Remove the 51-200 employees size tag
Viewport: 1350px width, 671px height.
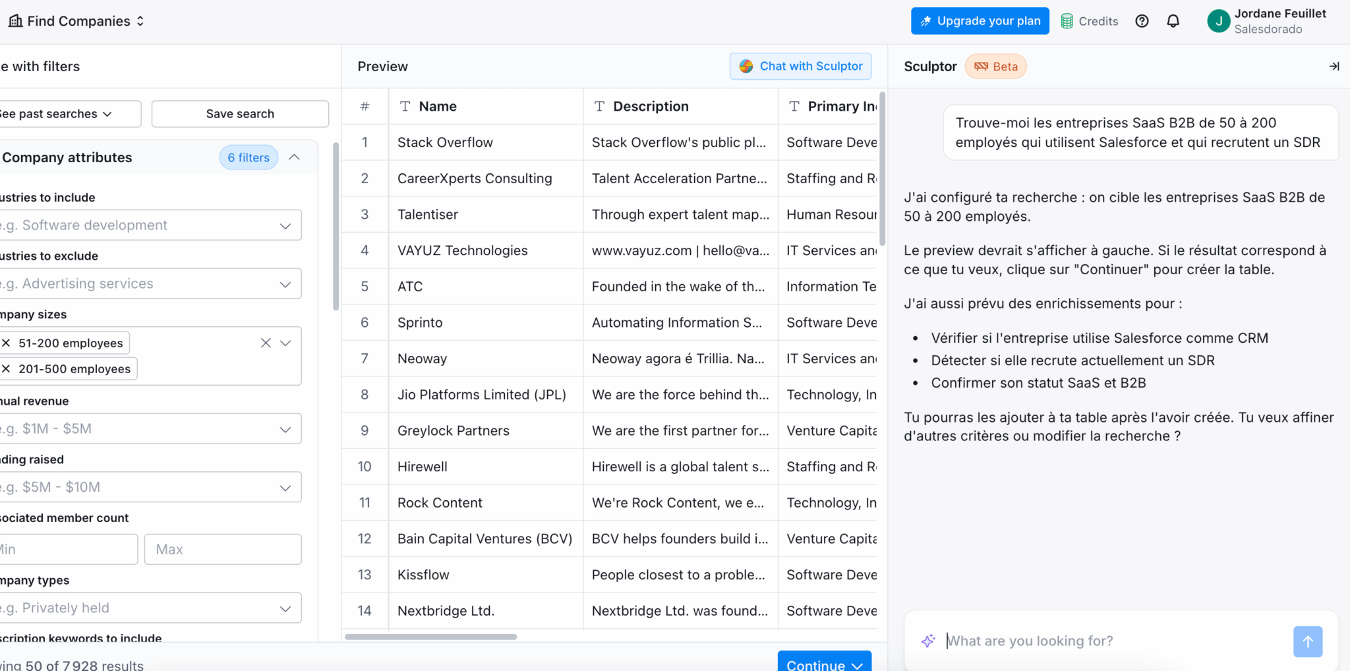click(x=6, y=343)
